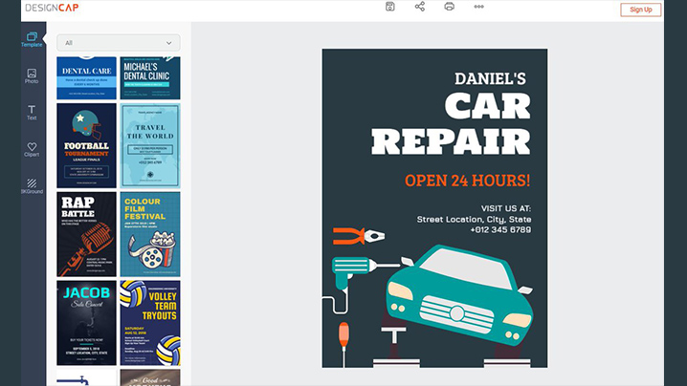687x386 pixels.
Task: Select the Open 24 Hours text on poster
Action: [x=466, y=180]
